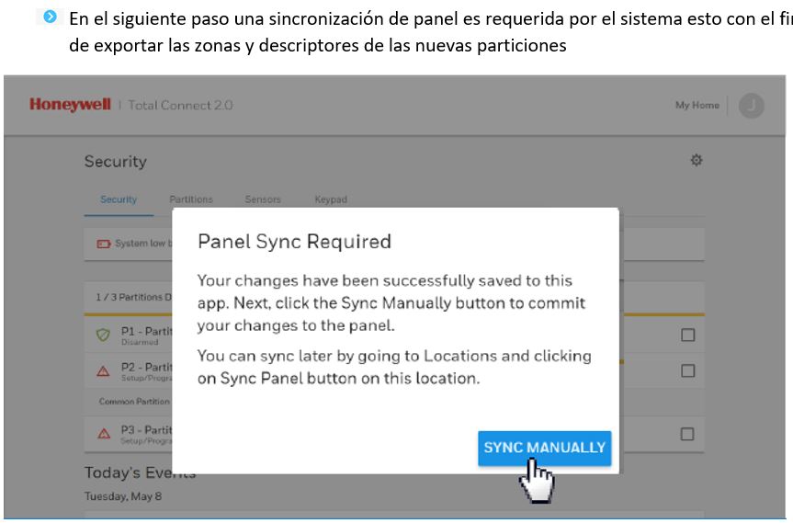This screenshot has width=793, height=523.
Task: Click the P3 partition warning triangle icon
Action: [104, 434]
